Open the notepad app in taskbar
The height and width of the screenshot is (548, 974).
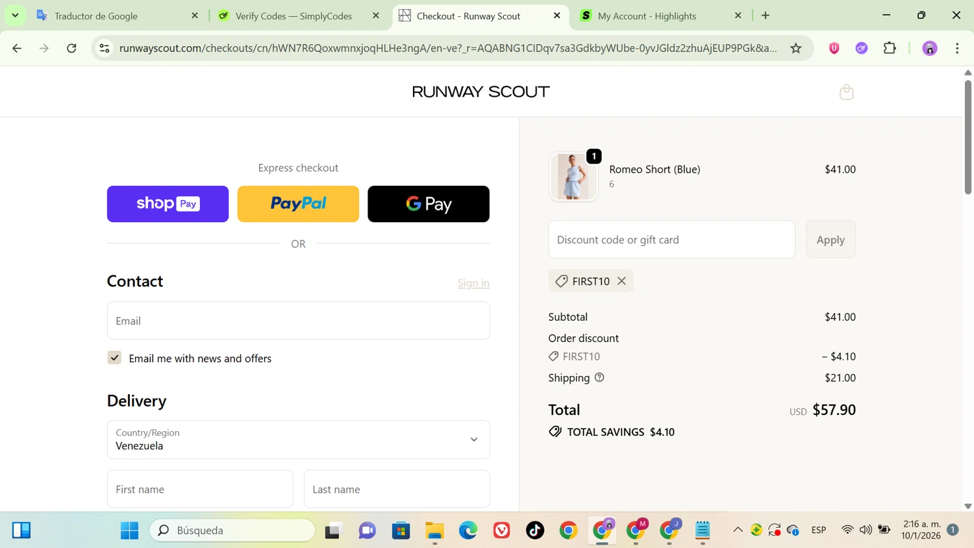[703, 530]
